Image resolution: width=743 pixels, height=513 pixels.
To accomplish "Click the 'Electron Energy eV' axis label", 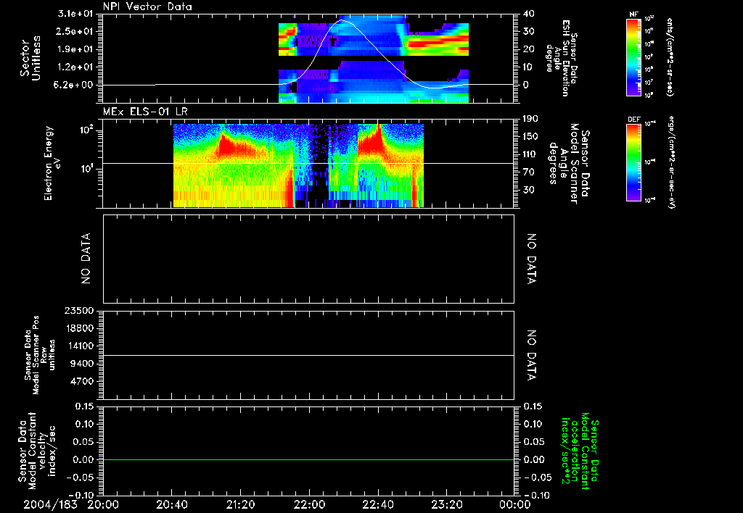I will (x=54, y=163).
